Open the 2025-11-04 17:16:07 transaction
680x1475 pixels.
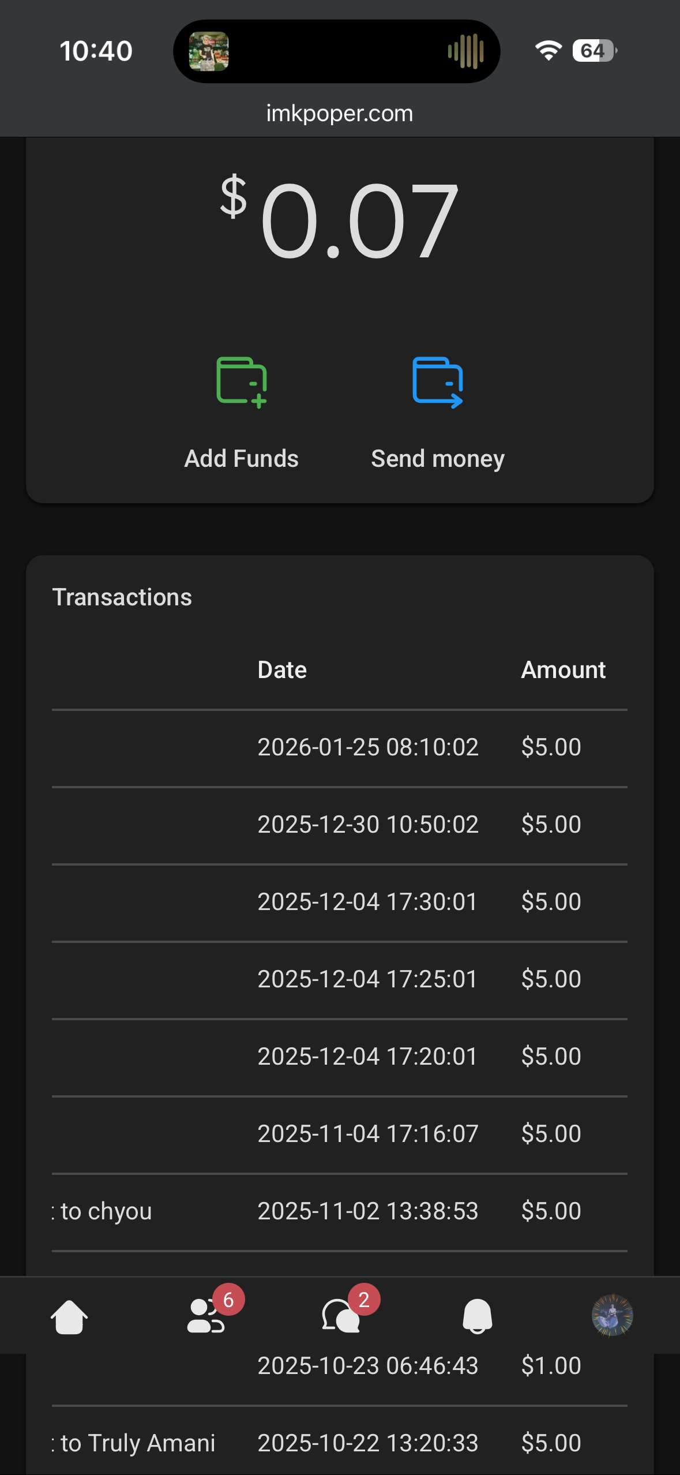tap(367, 1134)
